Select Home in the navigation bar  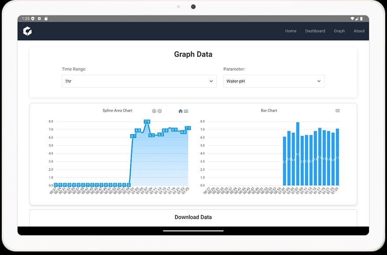pyautogui.click(x=290, y=31)
